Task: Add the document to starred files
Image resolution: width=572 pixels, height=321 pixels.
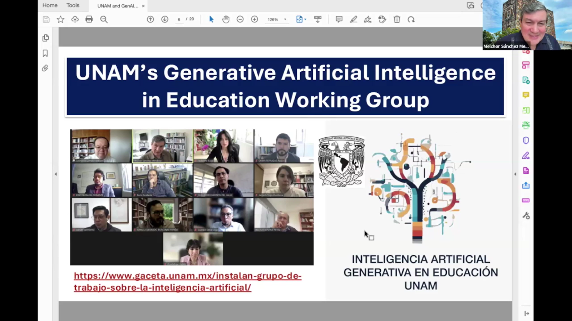Action: (x=60, y=19)
